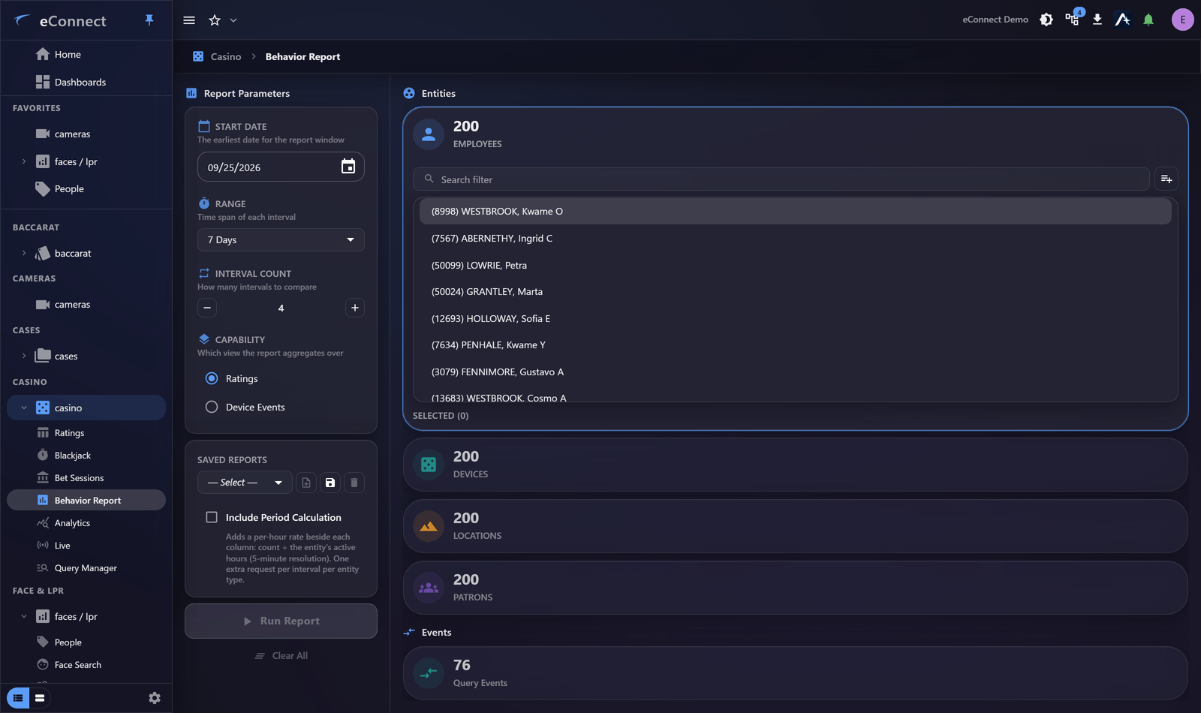Switch sidebar to list view
1201x713 pixels.
click(18, 698)
